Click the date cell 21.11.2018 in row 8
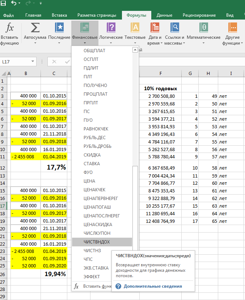Viewport: 245px width, 300px height. tap(54, 134)
